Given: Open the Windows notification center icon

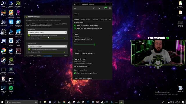Looking at the screenshot, I should click(183, 102).
